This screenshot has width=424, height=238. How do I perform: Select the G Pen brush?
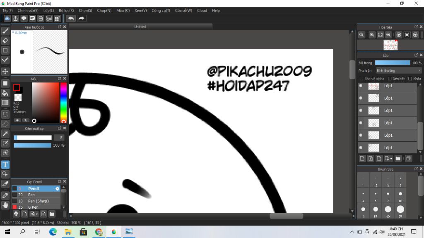click(36, 207)
